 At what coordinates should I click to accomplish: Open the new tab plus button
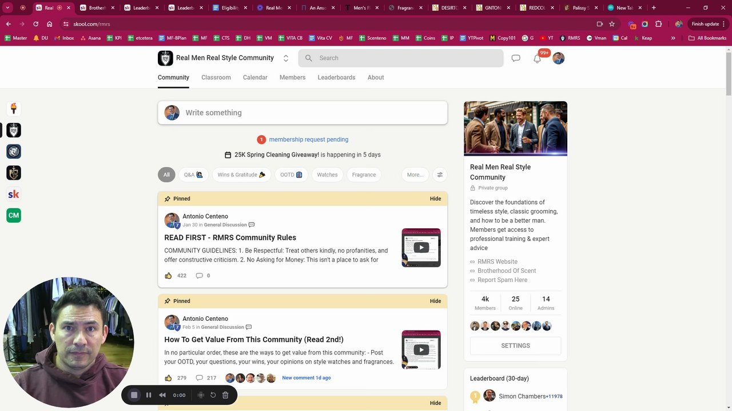click(x=654, y=8)
